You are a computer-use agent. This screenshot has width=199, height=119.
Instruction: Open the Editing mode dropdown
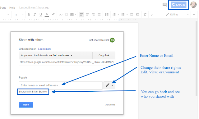click(177, 15)
